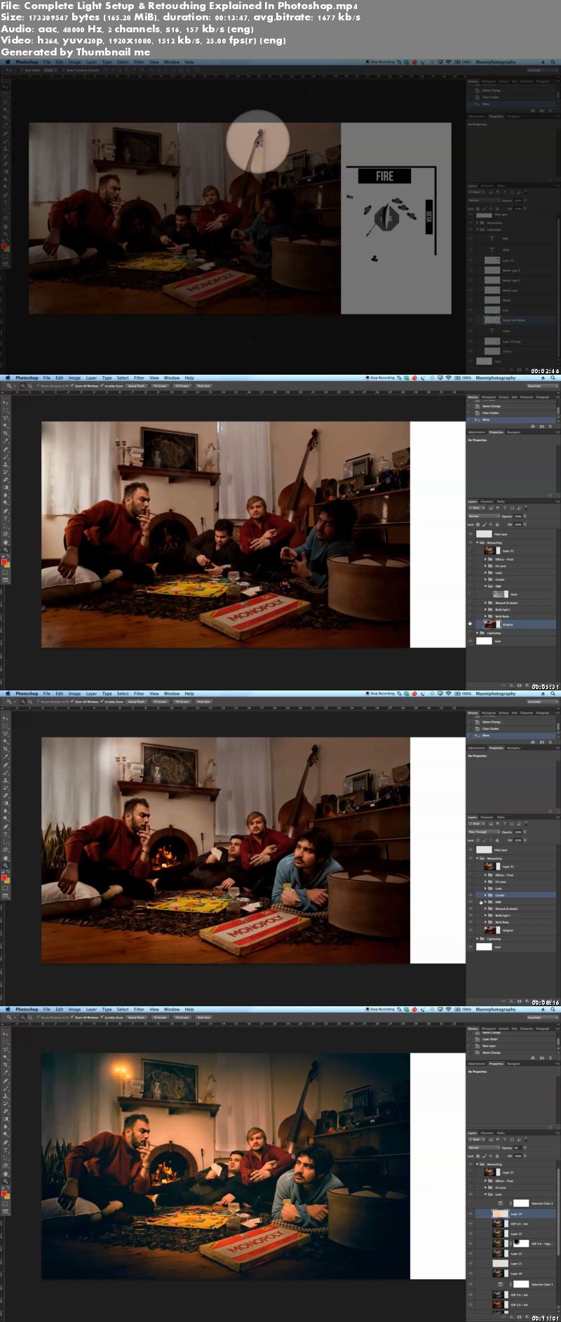Toggle Selective Color 1 visibility in 00:11:01 frame
The image size is (561, 1322).
470,1284
